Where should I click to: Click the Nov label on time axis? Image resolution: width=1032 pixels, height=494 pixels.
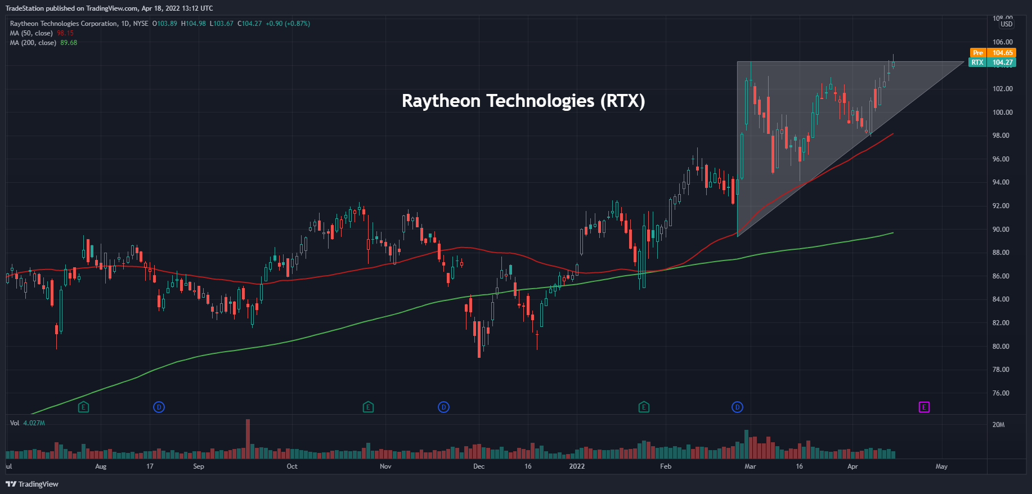[385, 466]
